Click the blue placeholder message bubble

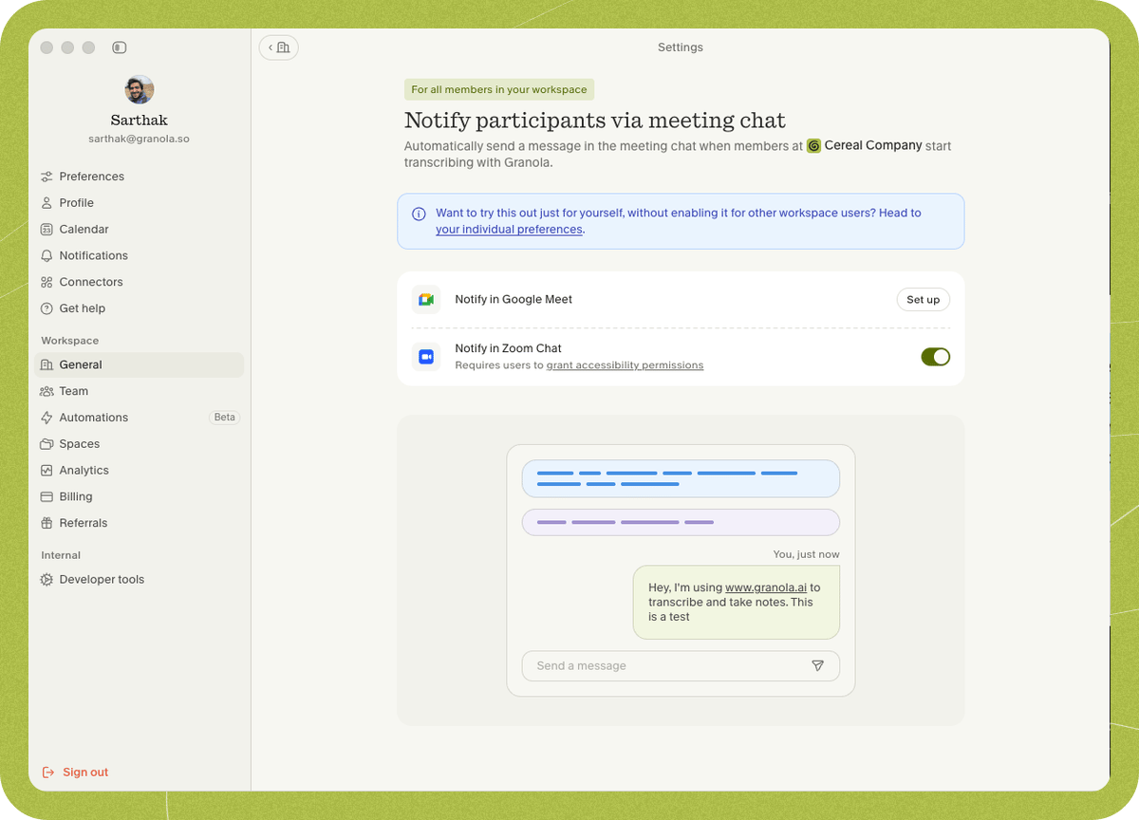coord(681,478)
